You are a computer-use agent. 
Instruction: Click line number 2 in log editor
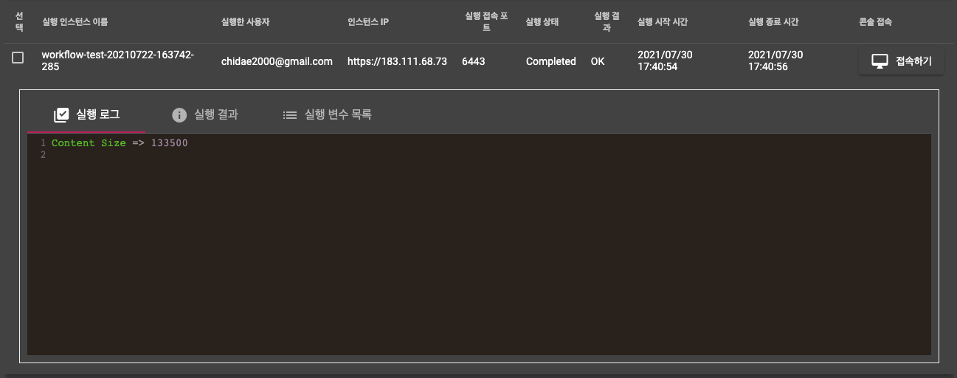pyautogui.click(x=43, y=155)
